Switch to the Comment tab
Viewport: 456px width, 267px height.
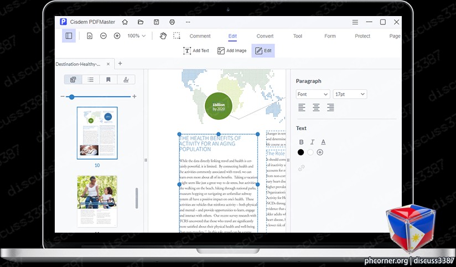tap(200, 36)
